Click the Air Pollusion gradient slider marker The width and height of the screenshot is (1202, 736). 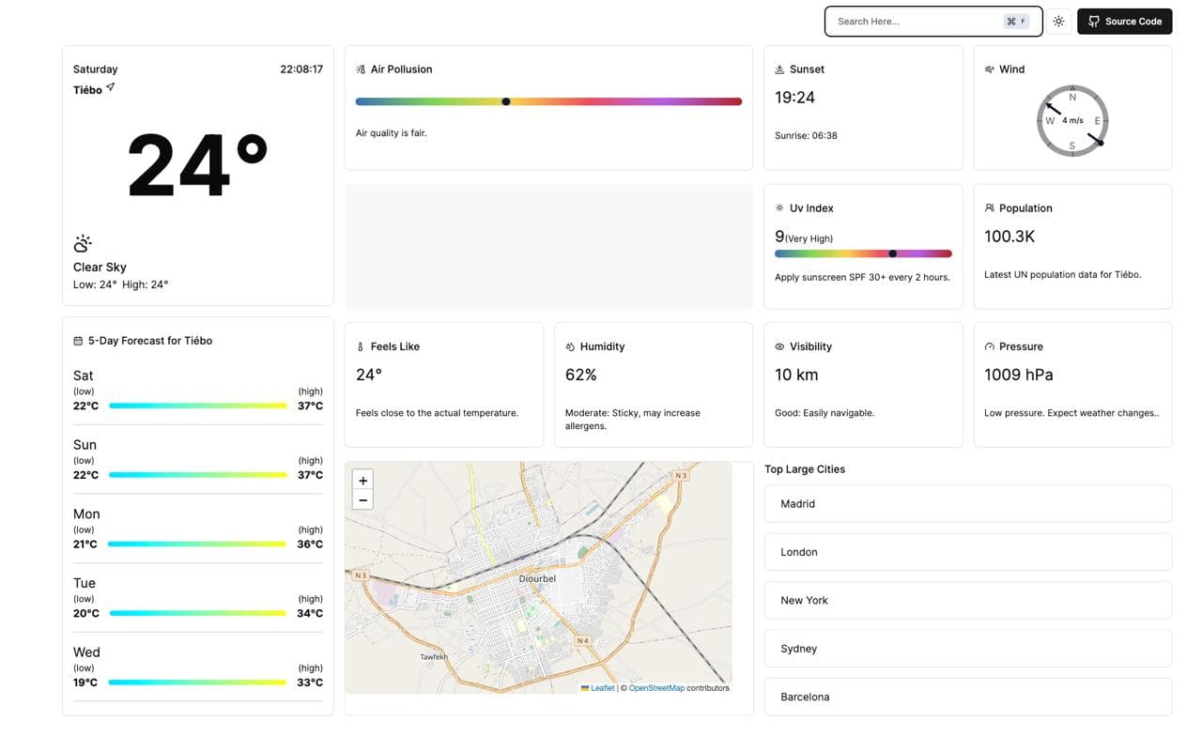[506, 101]
